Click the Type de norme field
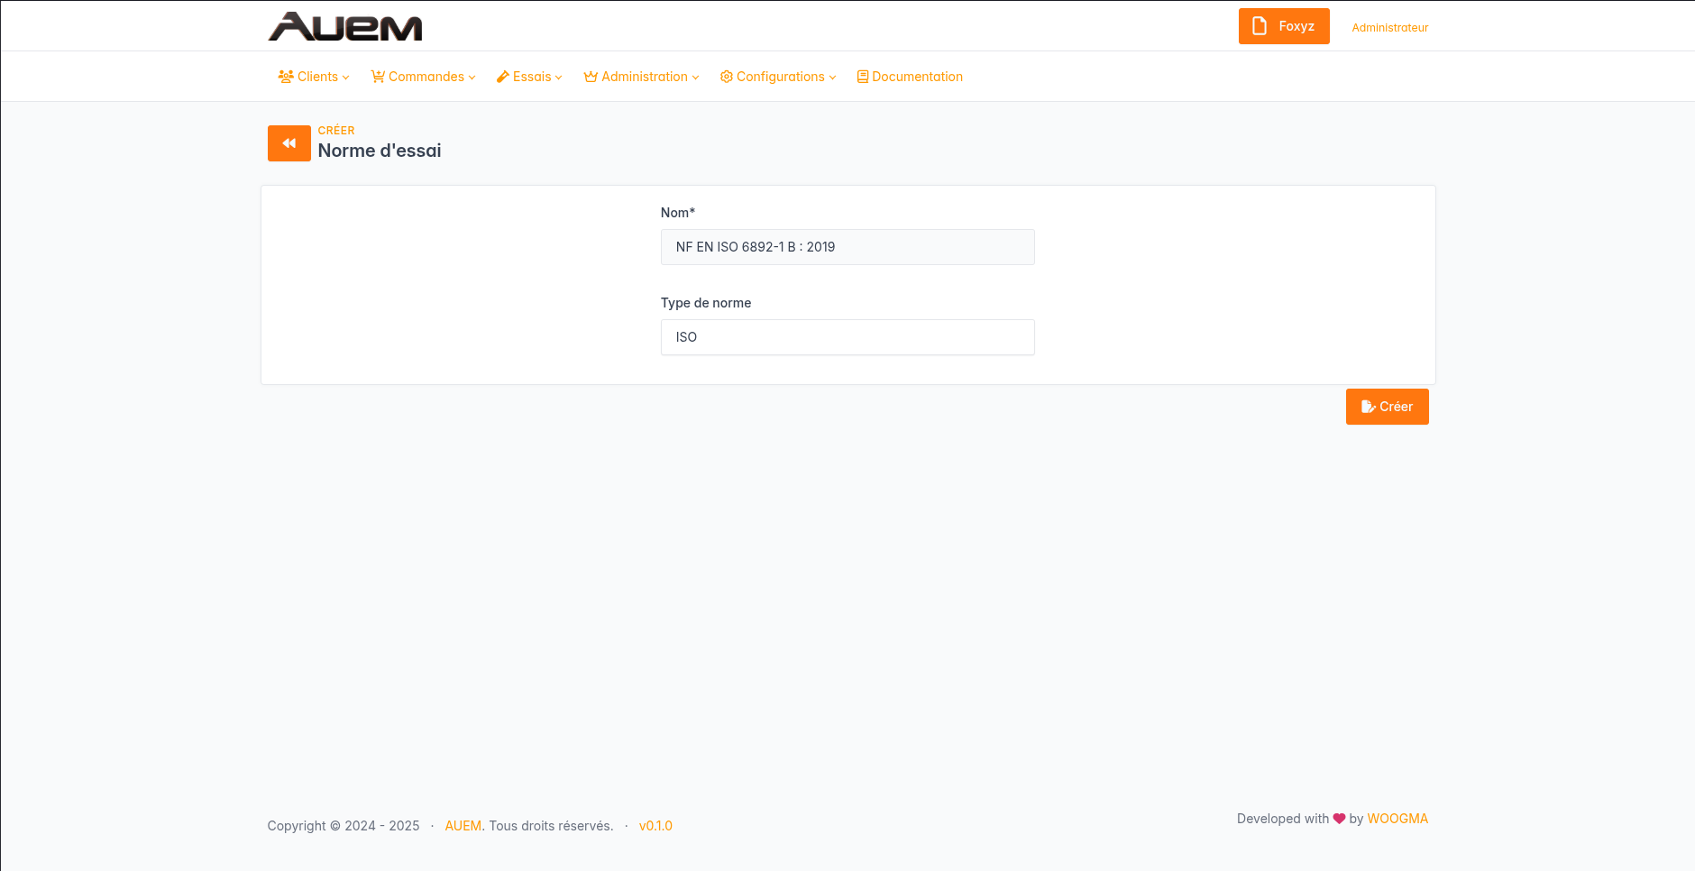 click(x=847, y=337)
